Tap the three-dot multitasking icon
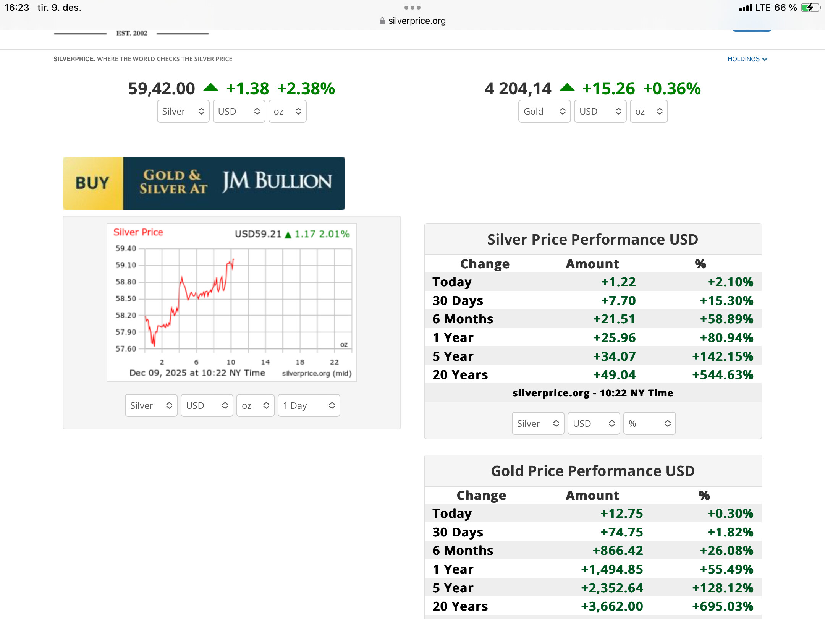This screenshot has height=619, width=825. pos(412,8)
